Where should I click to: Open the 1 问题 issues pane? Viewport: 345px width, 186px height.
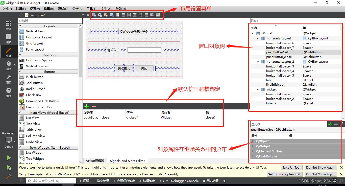coord(84,181)
